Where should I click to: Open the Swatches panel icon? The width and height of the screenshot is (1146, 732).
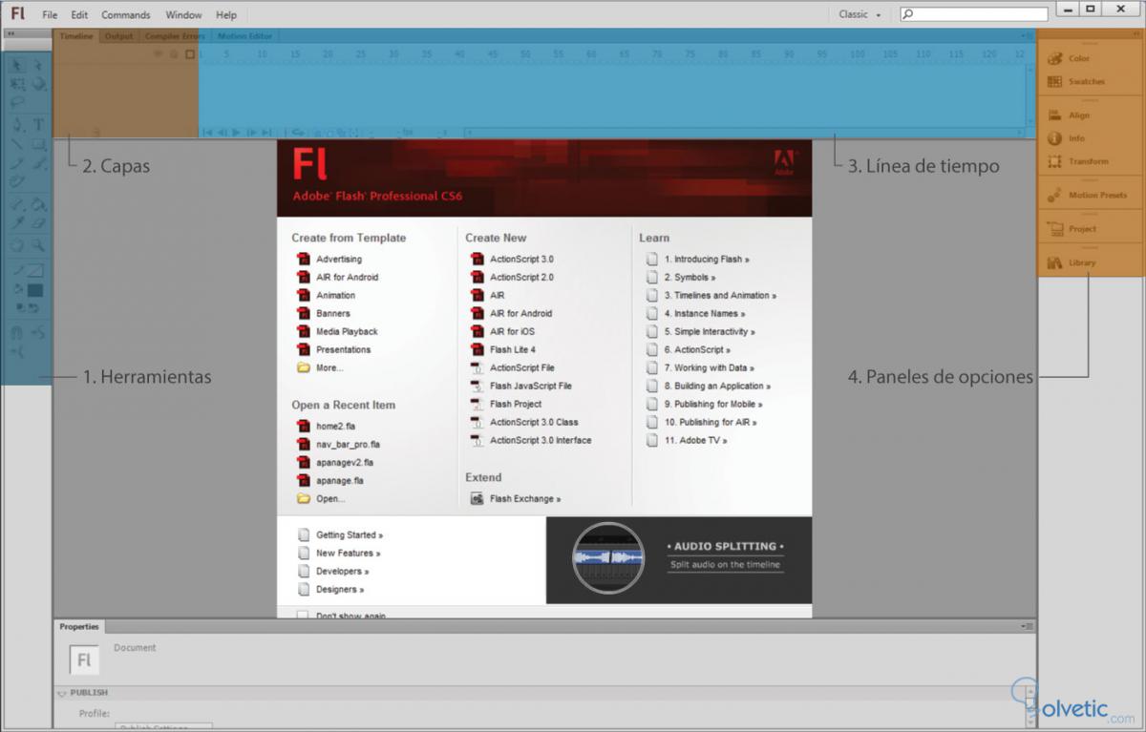1054,81
